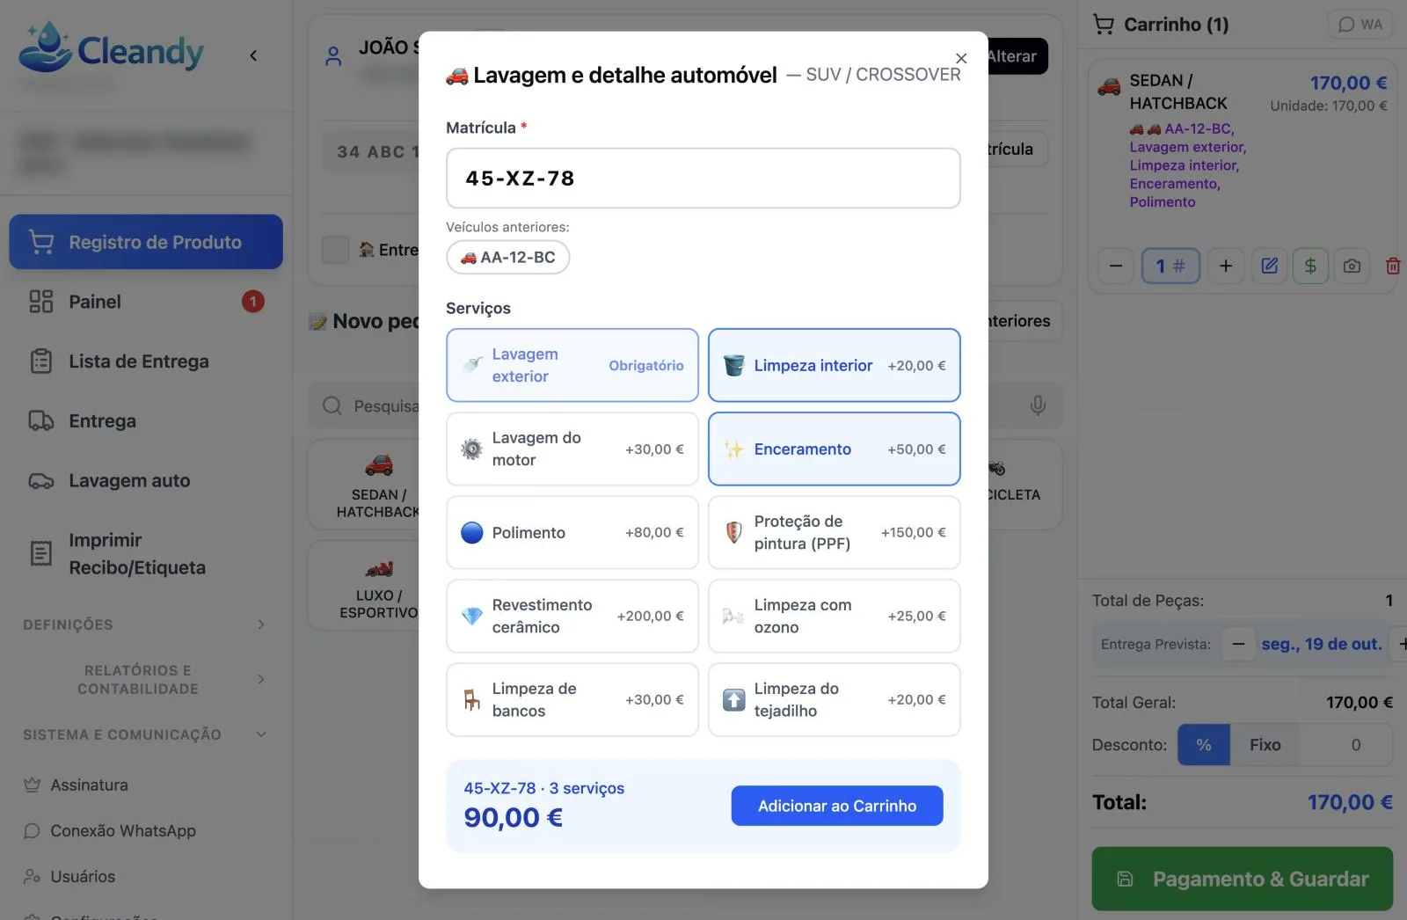Click Adicionar ao Carrinho button
This screenshot has height=920, width=1407.
(837, 806)
